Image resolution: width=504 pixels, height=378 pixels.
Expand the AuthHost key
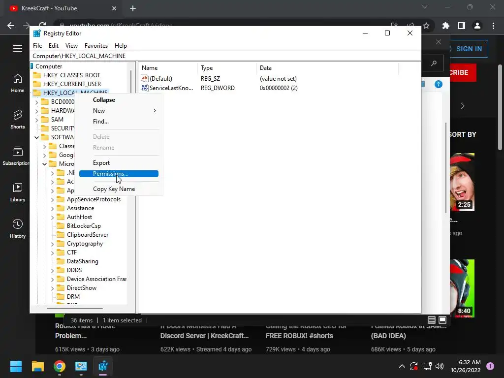pos(52,217)
